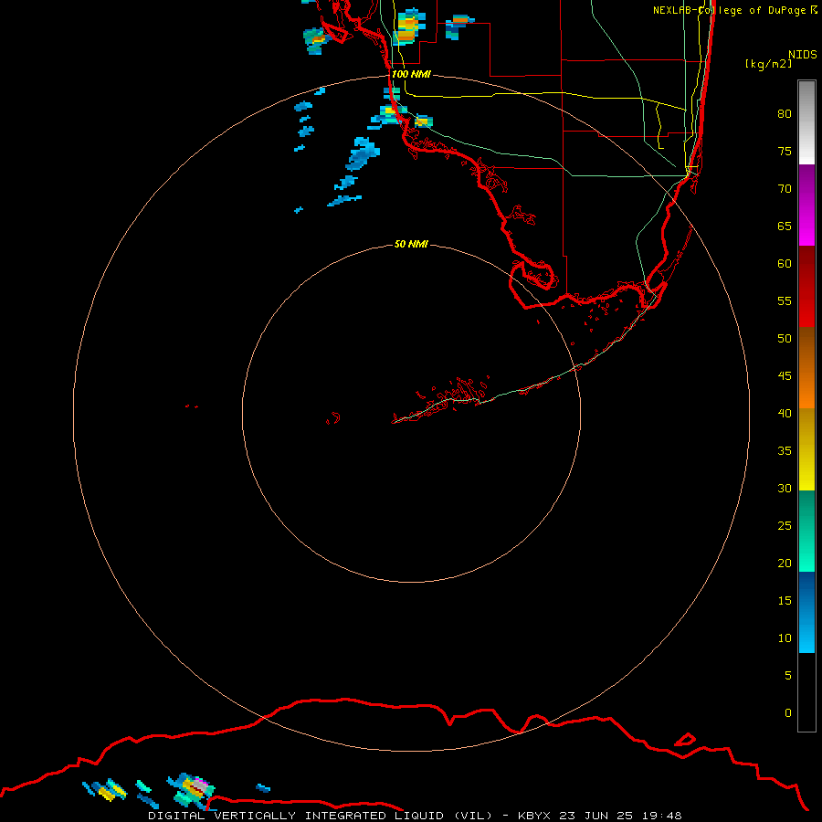The image size is (822, 822).
Task: Click the NIDS label above the scale
Action: coord(803,54)
